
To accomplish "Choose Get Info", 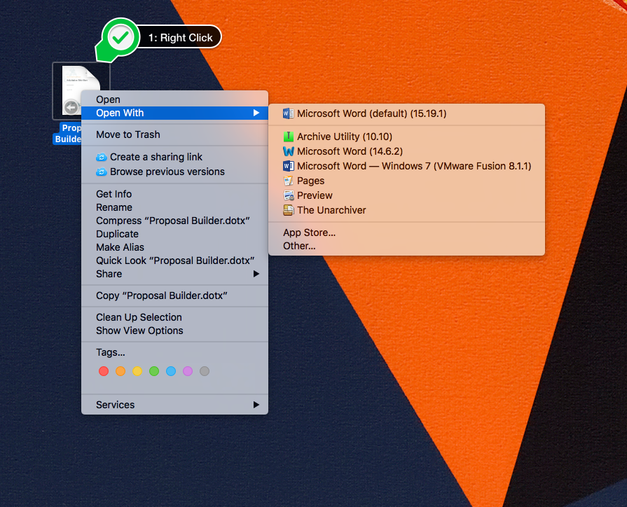I will click(174, 194).
